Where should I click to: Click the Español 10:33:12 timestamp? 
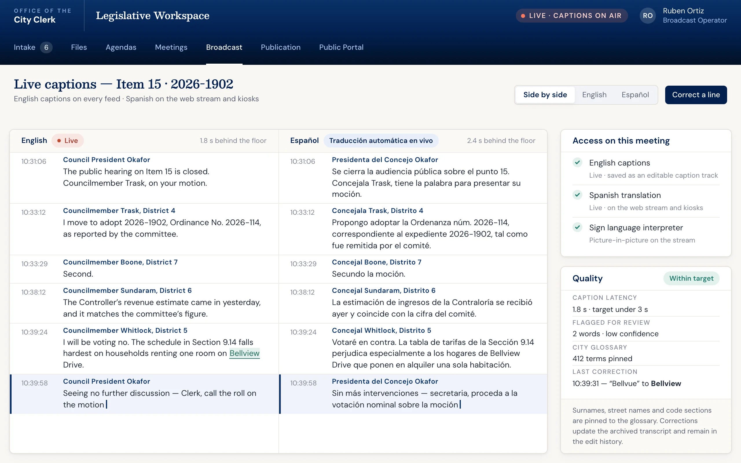(x=302, y=212)
